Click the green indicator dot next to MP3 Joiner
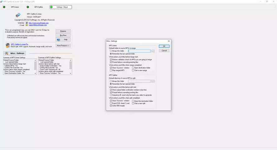277x150 pixels. pyautogui.click(x=4, y=7)
